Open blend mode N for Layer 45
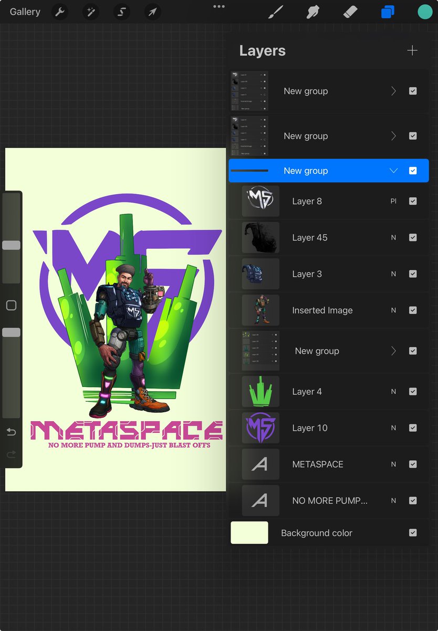 (x=393, y=238)
